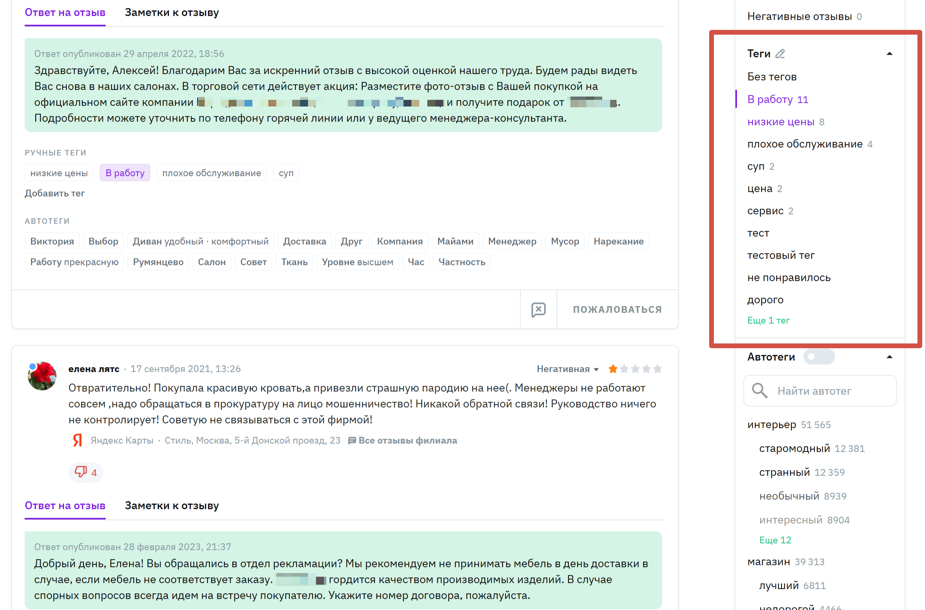Viewport: 925px width, 610px height.
Task: Collapse the Автотеги section arrow
Action: 889,357
